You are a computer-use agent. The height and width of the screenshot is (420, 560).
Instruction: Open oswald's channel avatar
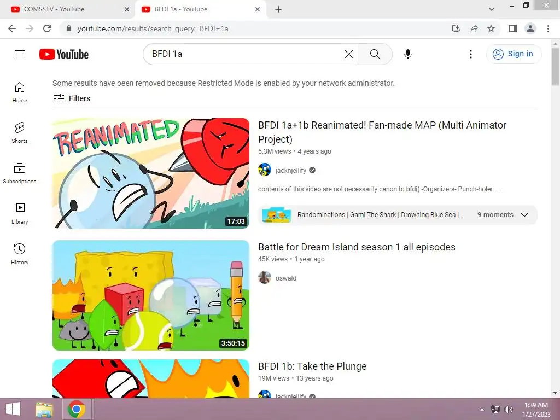tap(265, 277)
